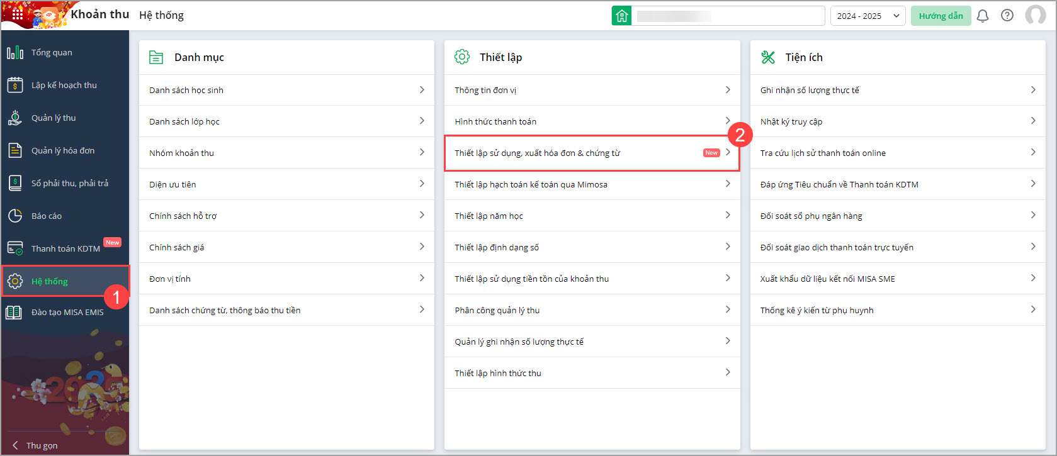Select Thanh toán KDTM in the sidebar
Viewport: 1057px width, 456px height.
65,248
